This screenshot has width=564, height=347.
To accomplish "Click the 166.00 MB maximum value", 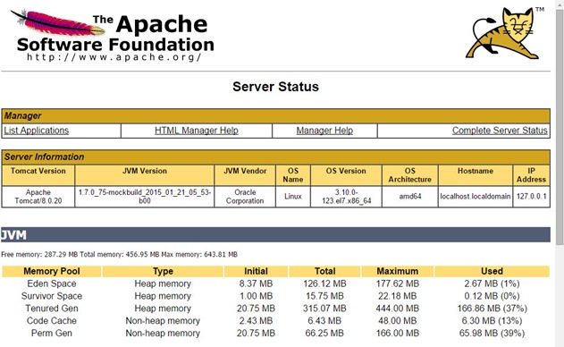I will point(398,334).
